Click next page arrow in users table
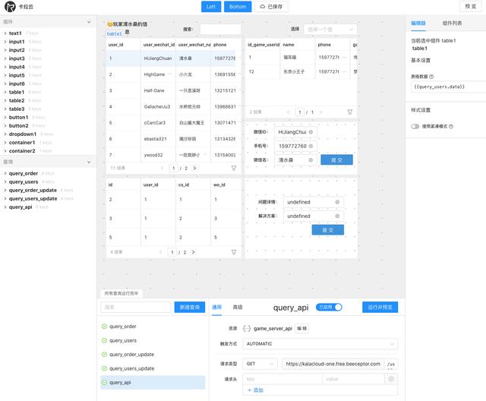Image resolution: width=486 pixels, height=401 pixels. click(x=194, y=168)
